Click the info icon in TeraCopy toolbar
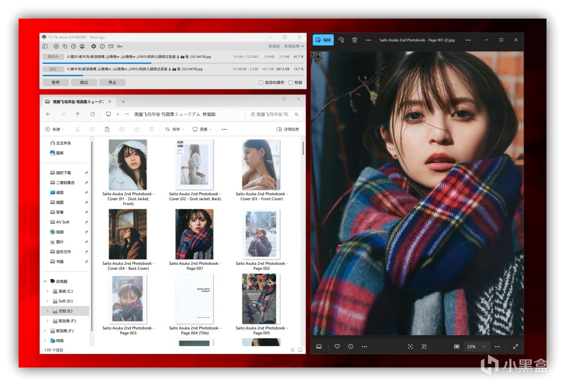The width and height of the screenshot is (565, 386). 102,46
